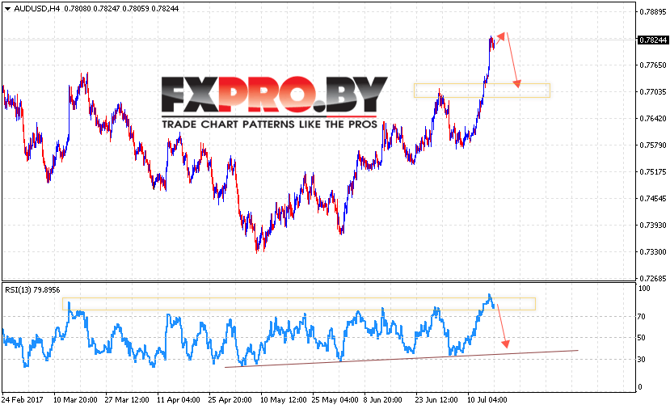Click the 25 May 04:00 time label
Image resolution: width=670 pixels, height=409 pixels.
click(335, 400)
